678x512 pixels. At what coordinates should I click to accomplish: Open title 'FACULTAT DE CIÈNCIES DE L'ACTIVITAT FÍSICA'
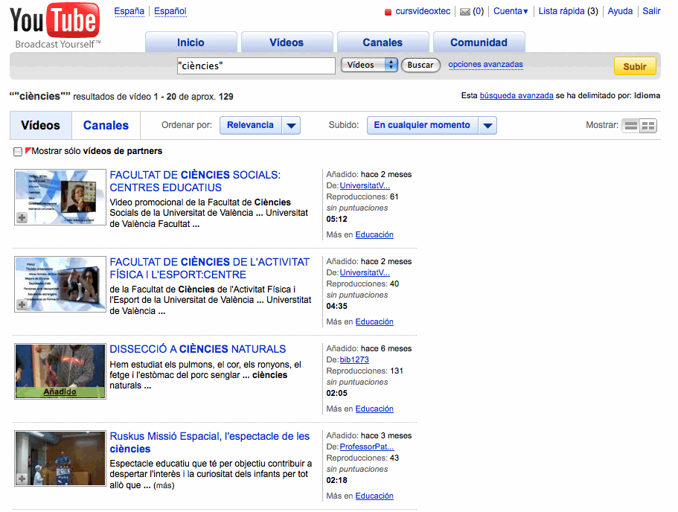(210, 268)
